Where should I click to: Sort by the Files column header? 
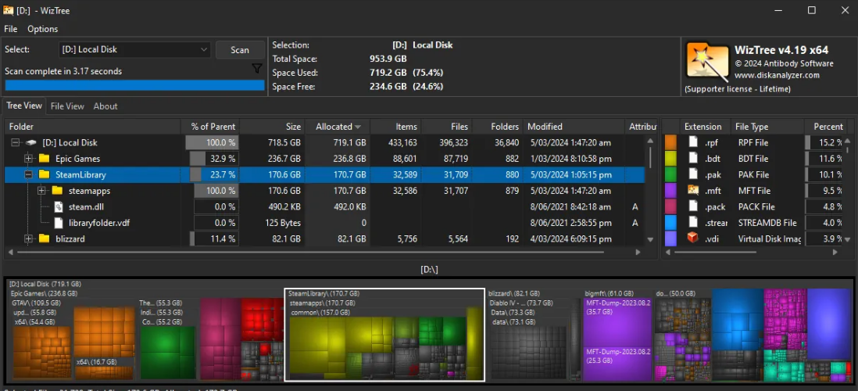[x=446, y=127]
